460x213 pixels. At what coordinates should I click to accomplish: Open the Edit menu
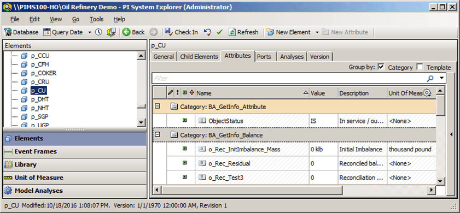(34, 19)
